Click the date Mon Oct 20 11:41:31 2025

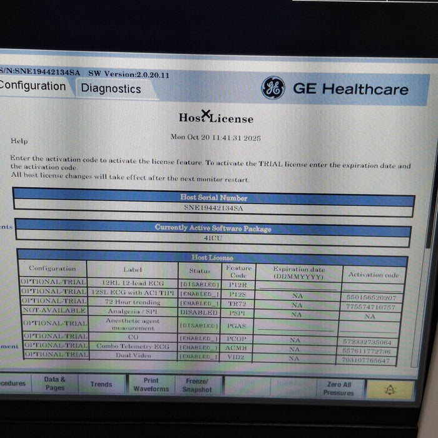[x=215, y=138]
